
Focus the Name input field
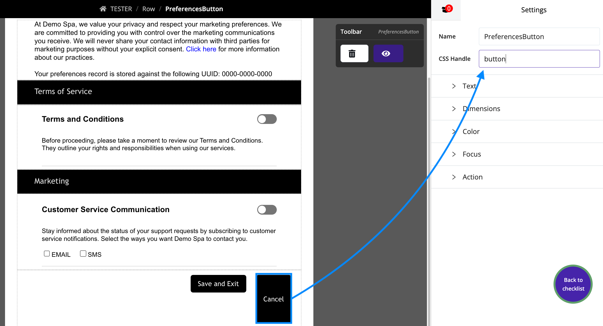[x=539, y=36]
